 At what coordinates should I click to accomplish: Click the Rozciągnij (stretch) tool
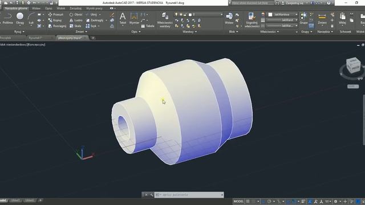point(57,26)
